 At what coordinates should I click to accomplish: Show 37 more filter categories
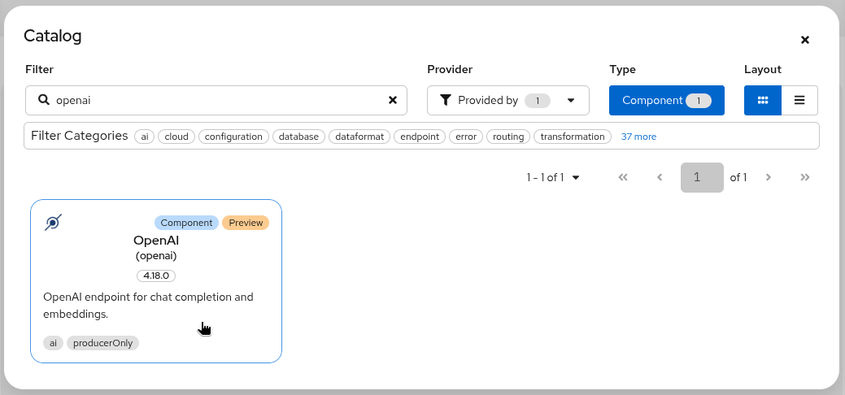638,137
